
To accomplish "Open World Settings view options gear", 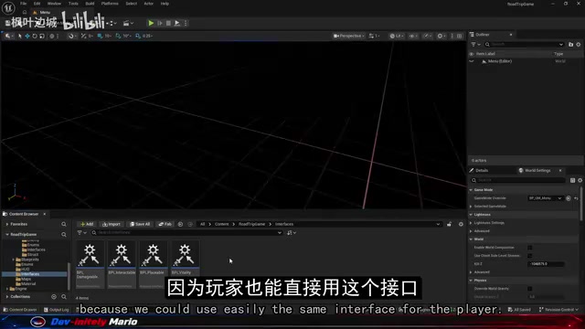I will [x=580, y=180].
